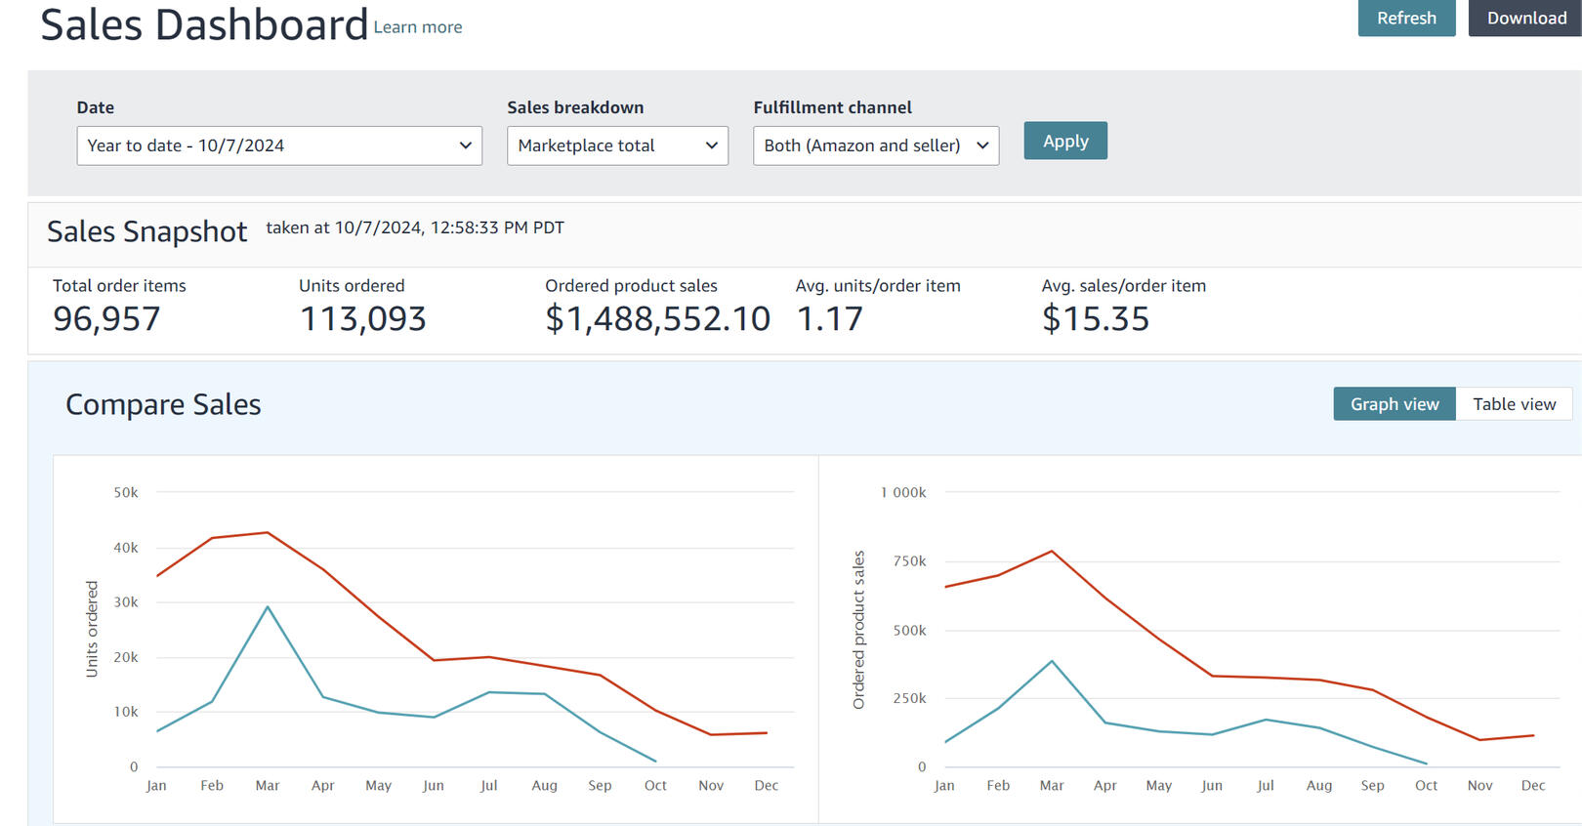Viewport: 1582px width, 826px height.
Task: Click the Avg. units/order item value 1.17
Action: [829, 319]
